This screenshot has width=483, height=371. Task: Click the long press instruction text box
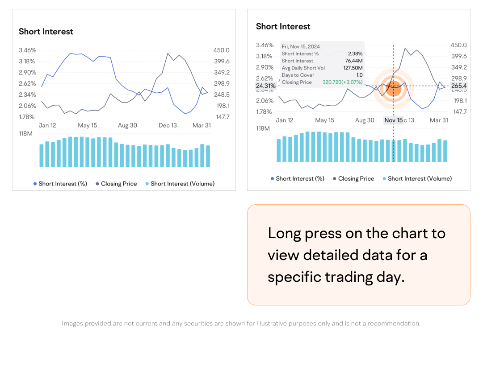coord(358,255)
